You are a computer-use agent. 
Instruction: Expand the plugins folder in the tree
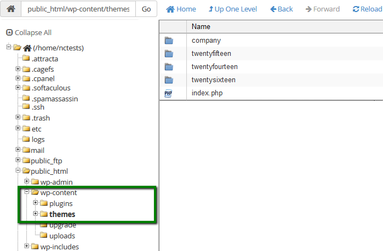tap(36, 203)
